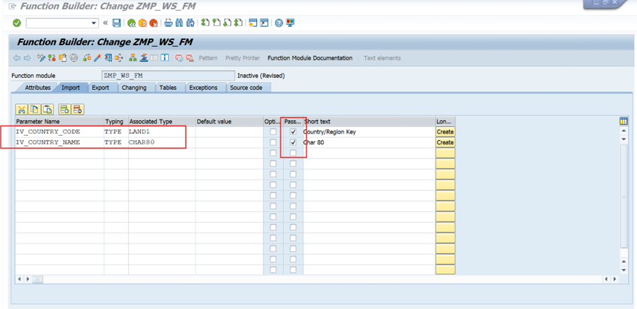This screenshot has width=637, height=309.
Task: Click the Save diskette icon
Action: 117,23
